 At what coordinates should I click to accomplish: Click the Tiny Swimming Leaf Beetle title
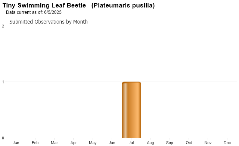(44, 5)
